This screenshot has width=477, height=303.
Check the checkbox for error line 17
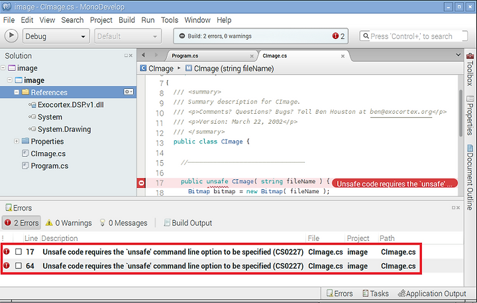(x=19, y=251)
